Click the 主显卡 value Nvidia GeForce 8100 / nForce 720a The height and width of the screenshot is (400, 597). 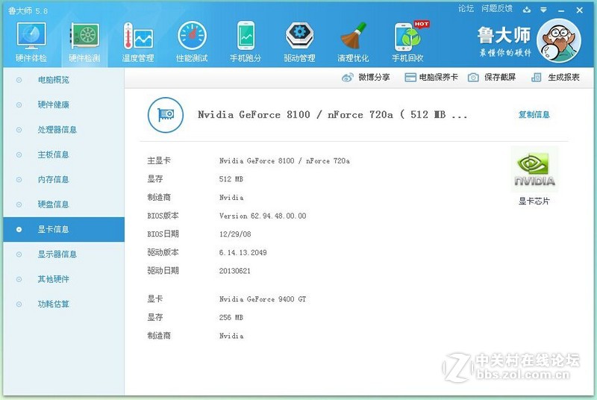coord(284,160)
